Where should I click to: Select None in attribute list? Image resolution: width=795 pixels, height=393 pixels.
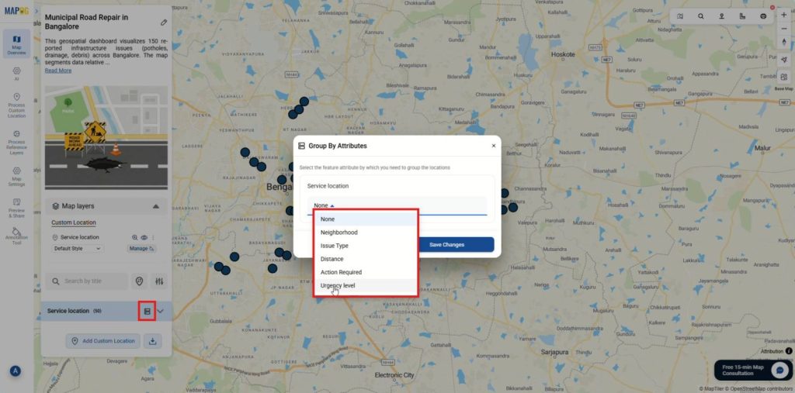[366, 219]
